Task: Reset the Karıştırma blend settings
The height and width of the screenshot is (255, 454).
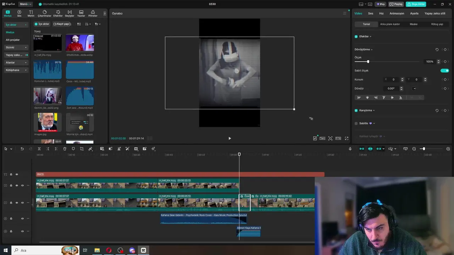Action: pyautogui.click(x=437, y=110)
